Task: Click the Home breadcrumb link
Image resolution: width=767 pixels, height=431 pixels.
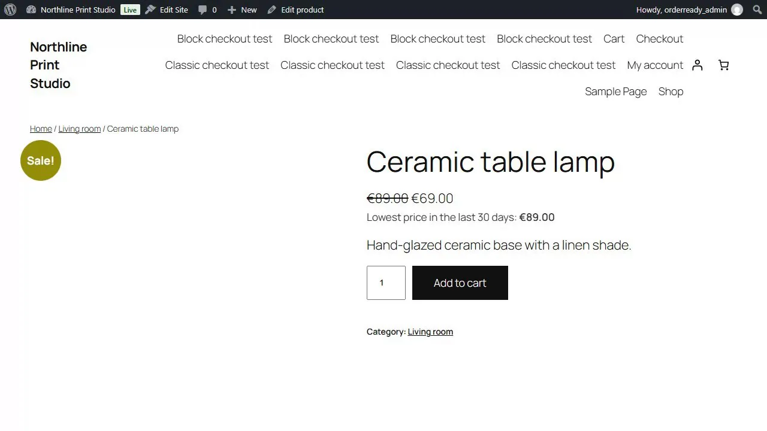Action: 41,129
